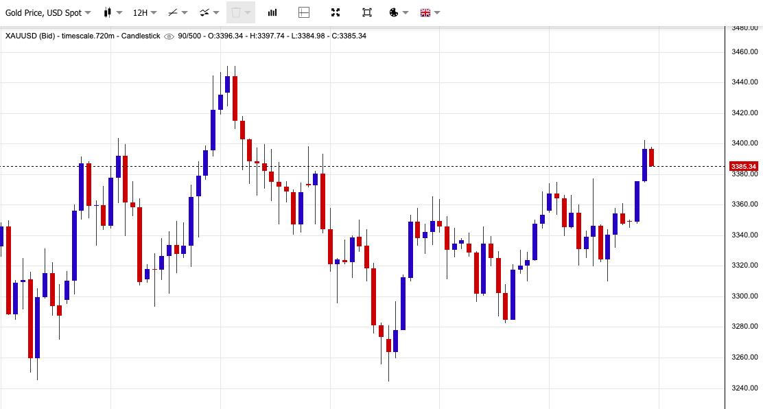Click the XAUUSD (Bid) series label
The image size is (763, 409).
pyautogui.click(x=30, y=36)
